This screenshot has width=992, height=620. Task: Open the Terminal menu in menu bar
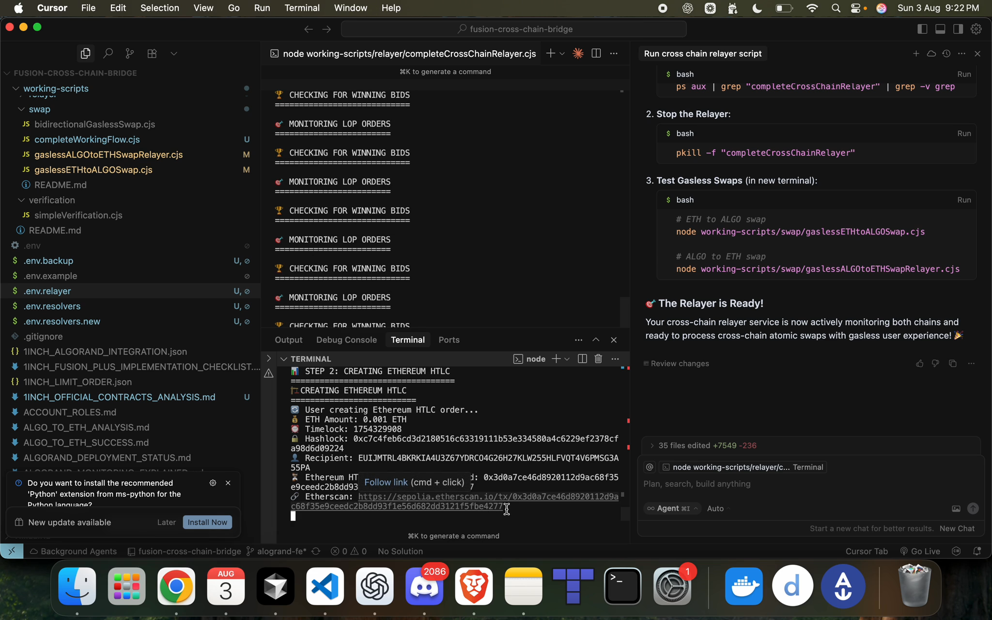pyautogui.click(x=302, y=8)
